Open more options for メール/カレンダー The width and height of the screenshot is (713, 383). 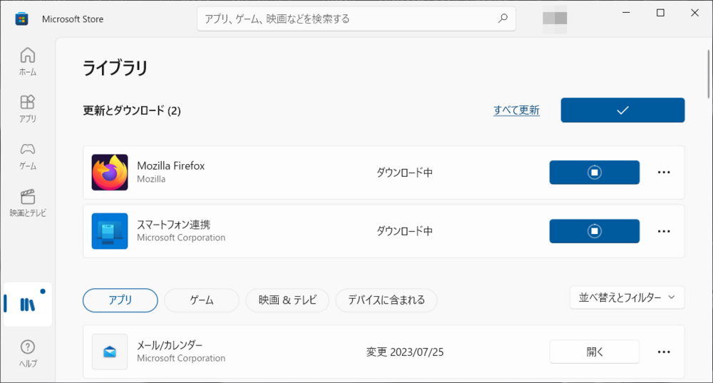[664, 352]
